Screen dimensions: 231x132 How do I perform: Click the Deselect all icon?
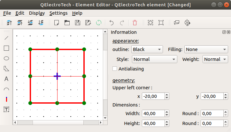point(161,23)
